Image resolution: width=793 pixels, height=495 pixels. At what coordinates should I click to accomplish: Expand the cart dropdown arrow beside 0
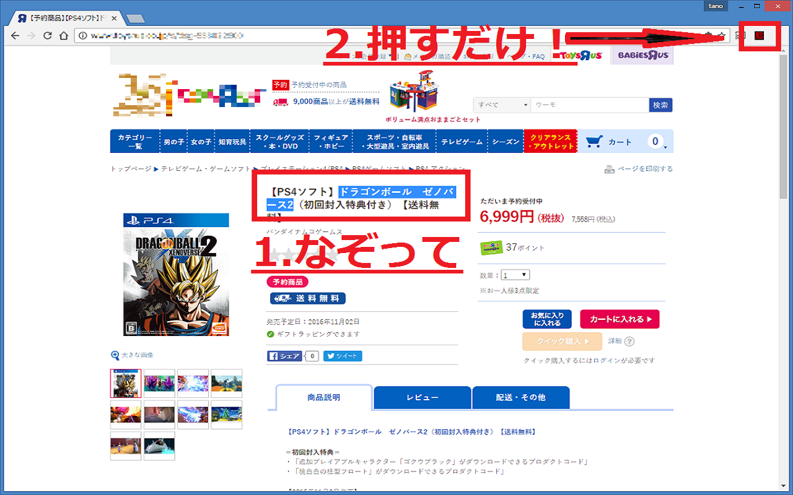(665, 147)
